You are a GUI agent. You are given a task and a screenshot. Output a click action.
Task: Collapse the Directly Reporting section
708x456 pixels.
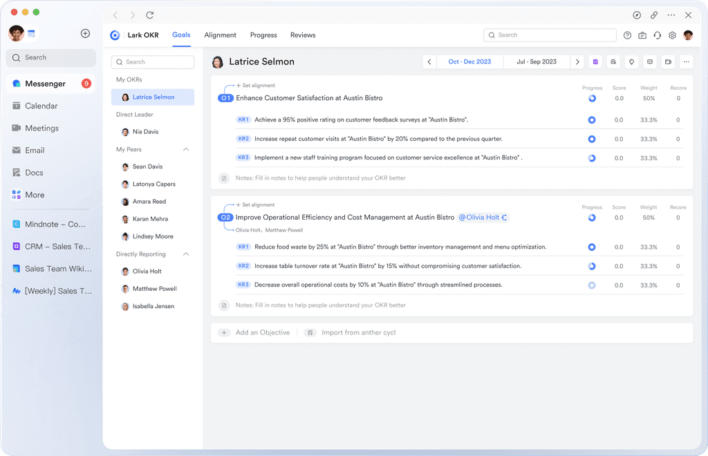click(186, 254)
